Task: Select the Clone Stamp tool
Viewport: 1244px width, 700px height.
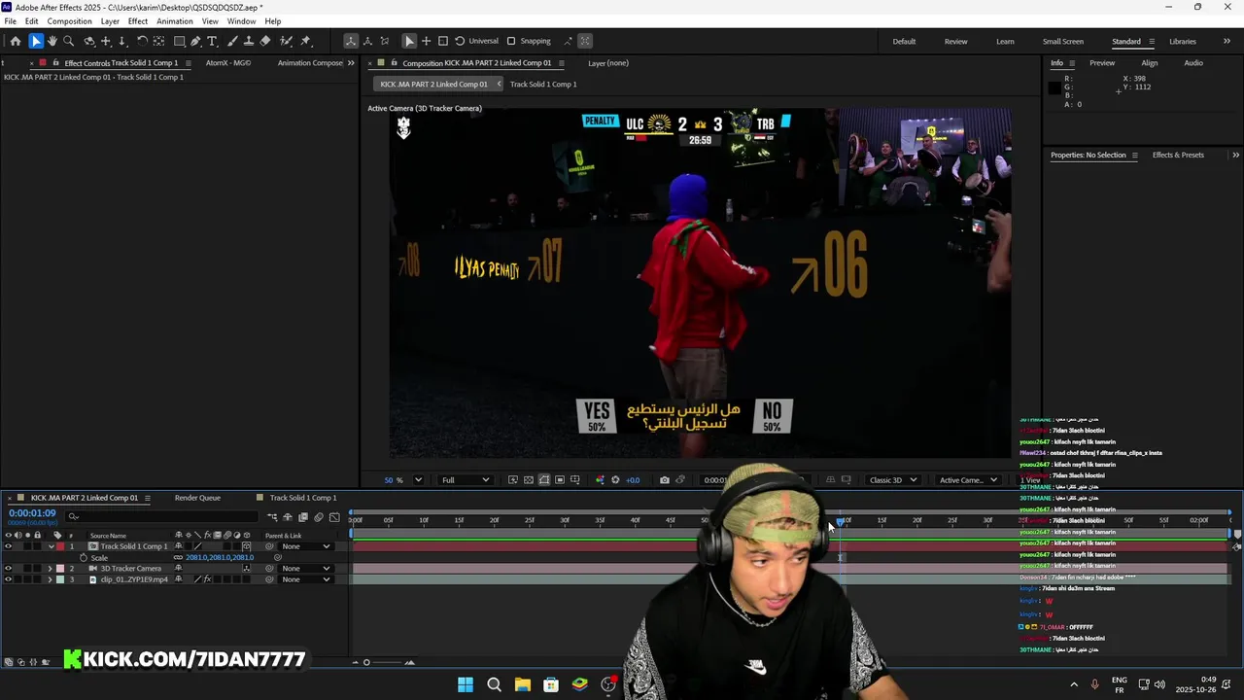Action: click(x=248, y=41)
